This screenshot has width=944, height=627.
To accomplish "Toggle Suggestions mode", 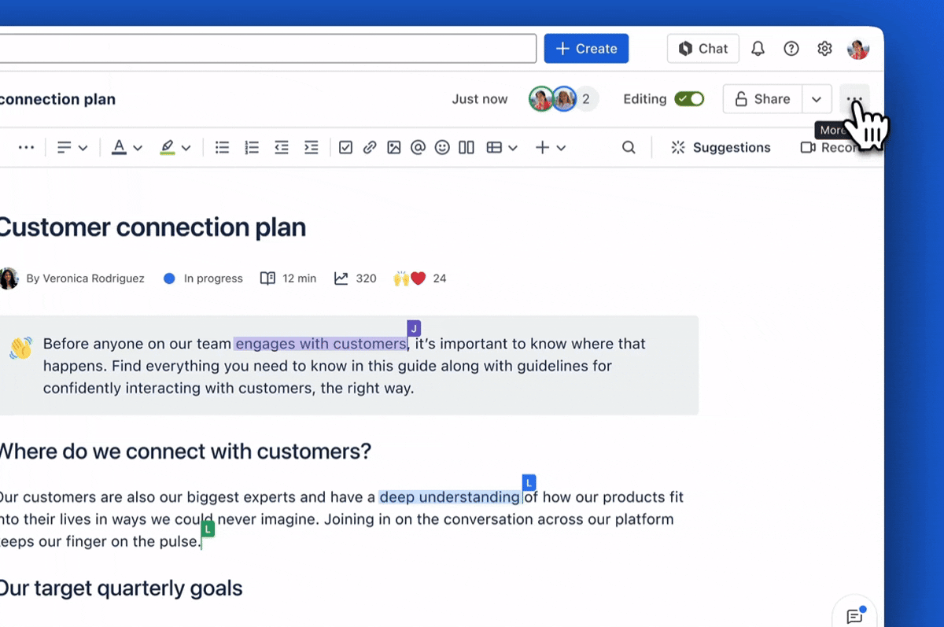I will point(720,147).
